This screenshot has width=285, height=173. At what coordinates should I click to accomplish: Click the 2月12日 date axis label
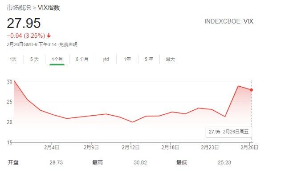(130, 147)
